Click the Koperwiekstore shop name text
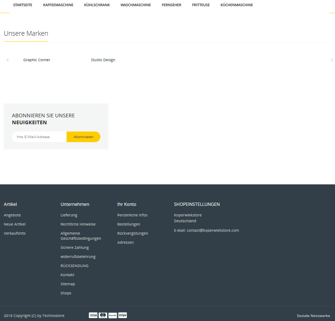This screenshot has height=321, width=335. pos(188,215)
